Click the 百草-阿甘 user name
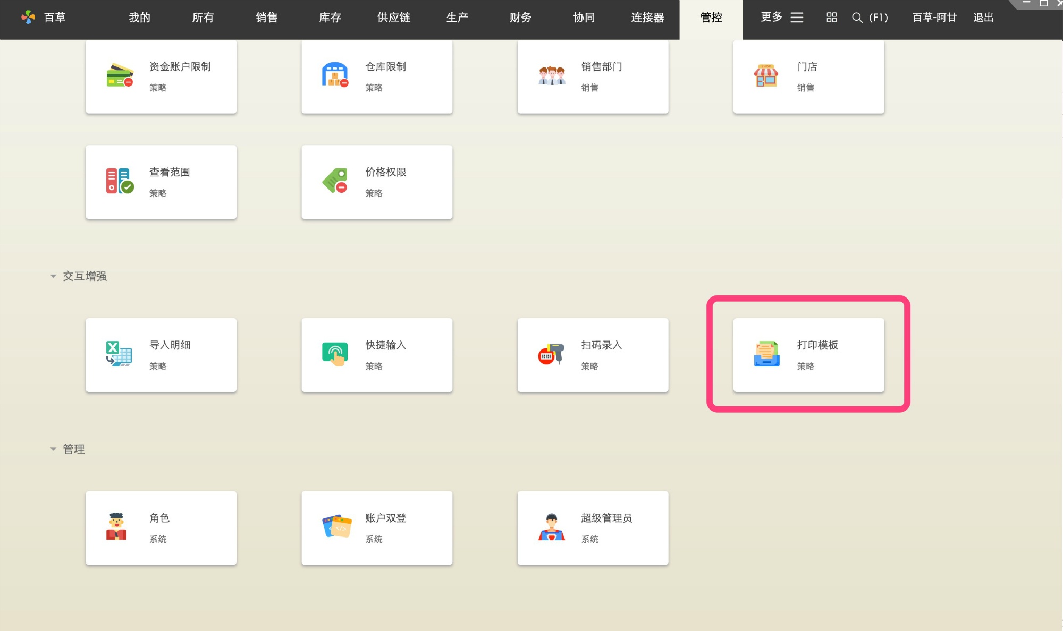This screenshot has height=631, width=1063. [x=934, y=18]
